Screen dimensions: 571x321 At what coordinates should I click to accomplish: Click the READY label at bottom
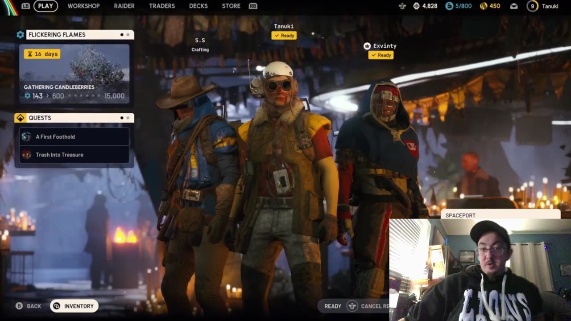[x=333, y=306]
